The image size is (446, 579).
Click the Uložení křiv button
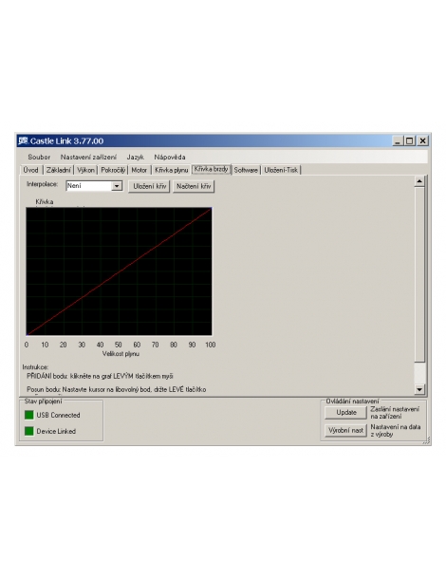click(149, 186)
